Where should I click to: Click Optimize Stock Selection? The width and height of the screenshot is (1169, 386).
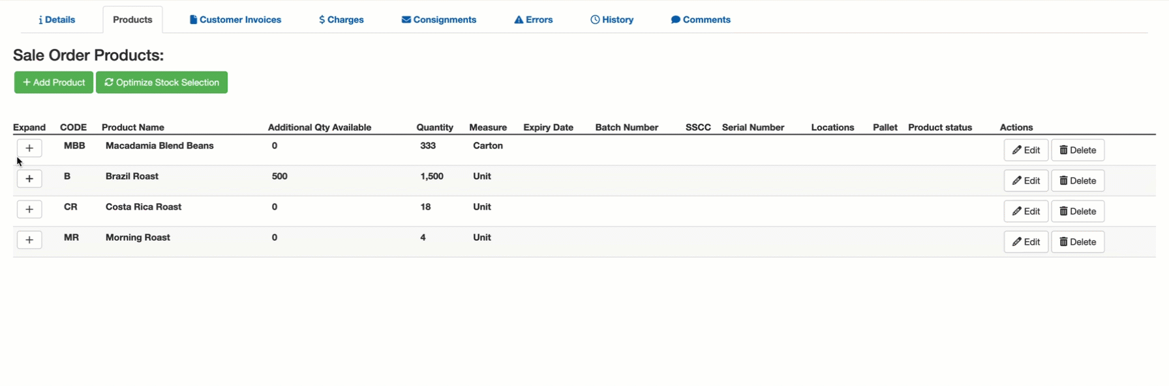[162, 83]
